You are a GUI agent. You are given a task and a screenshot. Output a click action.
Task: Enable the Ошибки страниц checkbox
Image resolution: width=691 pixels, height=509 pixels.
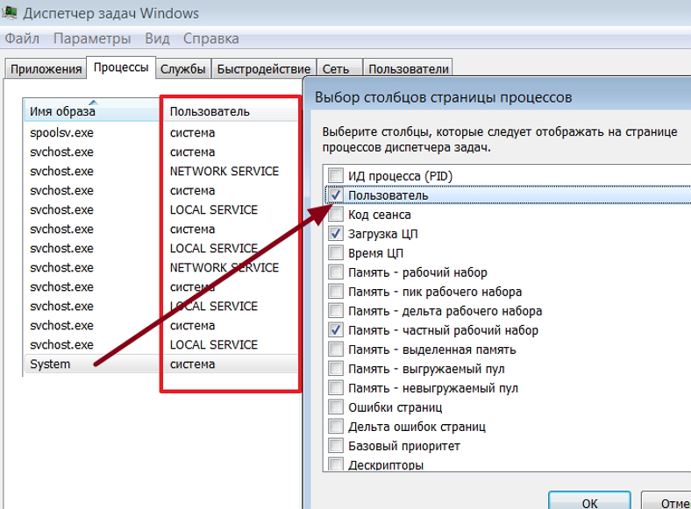tap(336, 406)
